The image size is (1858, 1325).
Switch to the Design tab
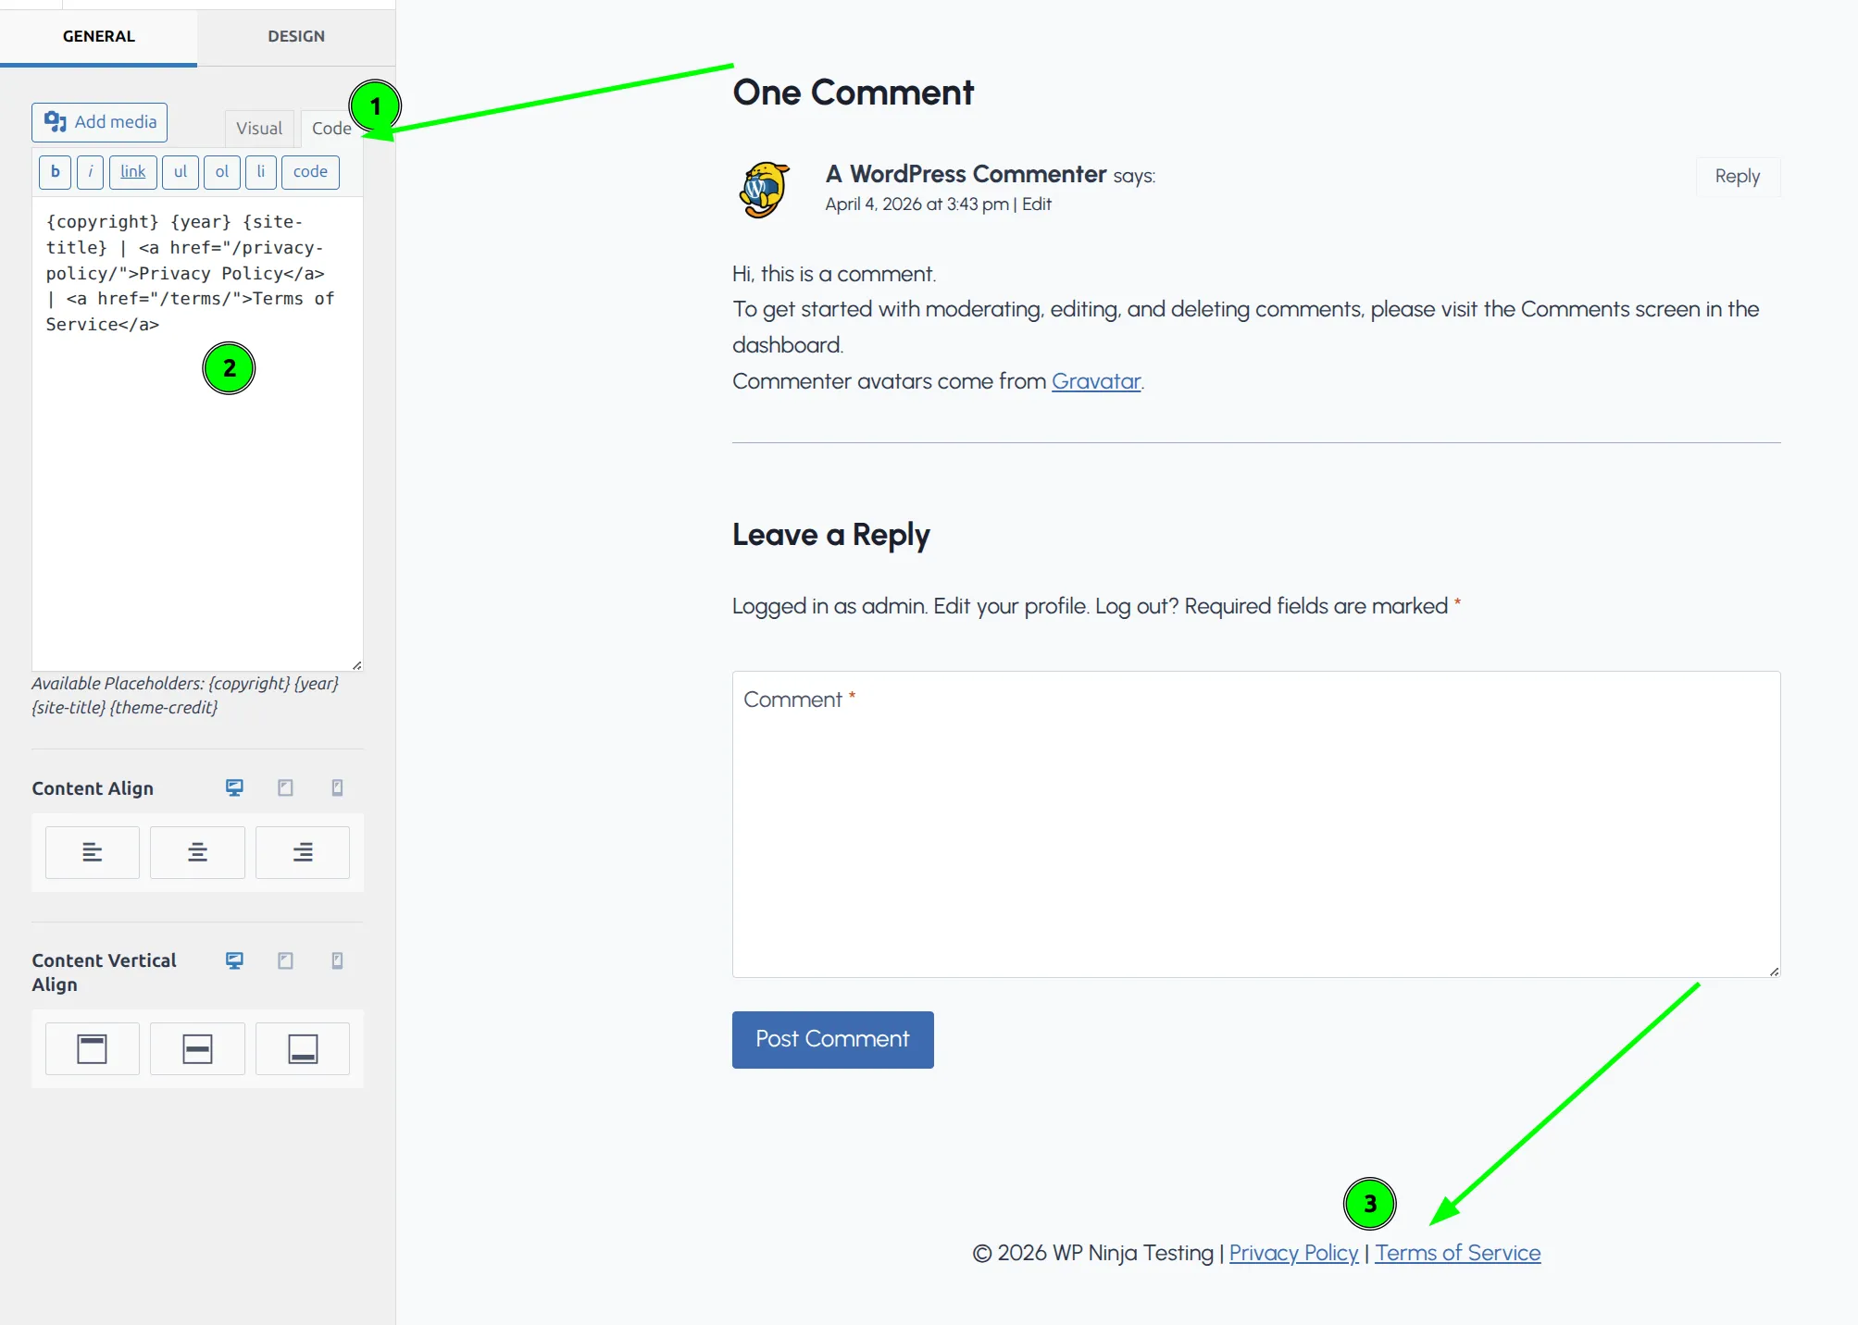point(295,36)
